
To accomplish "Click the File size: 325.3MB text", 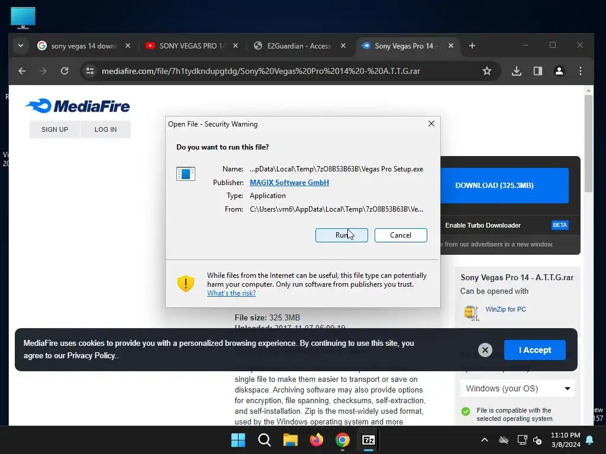I will pyautogui.click(x=267, y=317).
